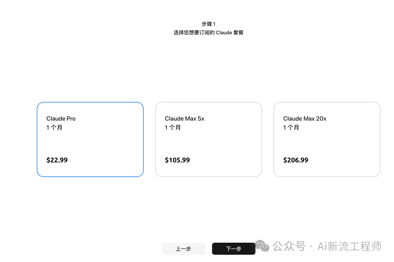Screen dimensions: 394x262
Task: Click the "选择您想要订阅的 Claude 套餐" subtitle
Action: (208, 32)
